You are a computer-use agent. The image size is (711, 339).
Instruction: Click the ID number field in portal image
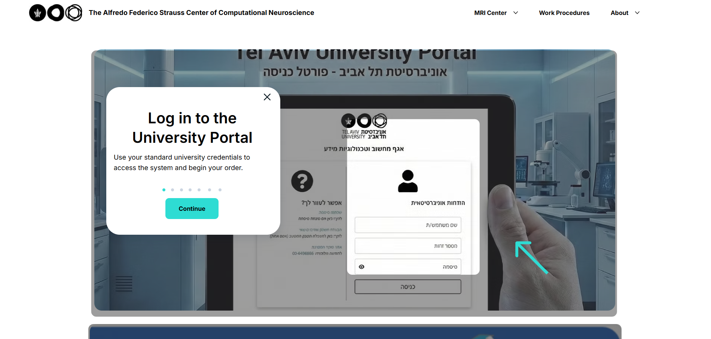pos(408,246)
